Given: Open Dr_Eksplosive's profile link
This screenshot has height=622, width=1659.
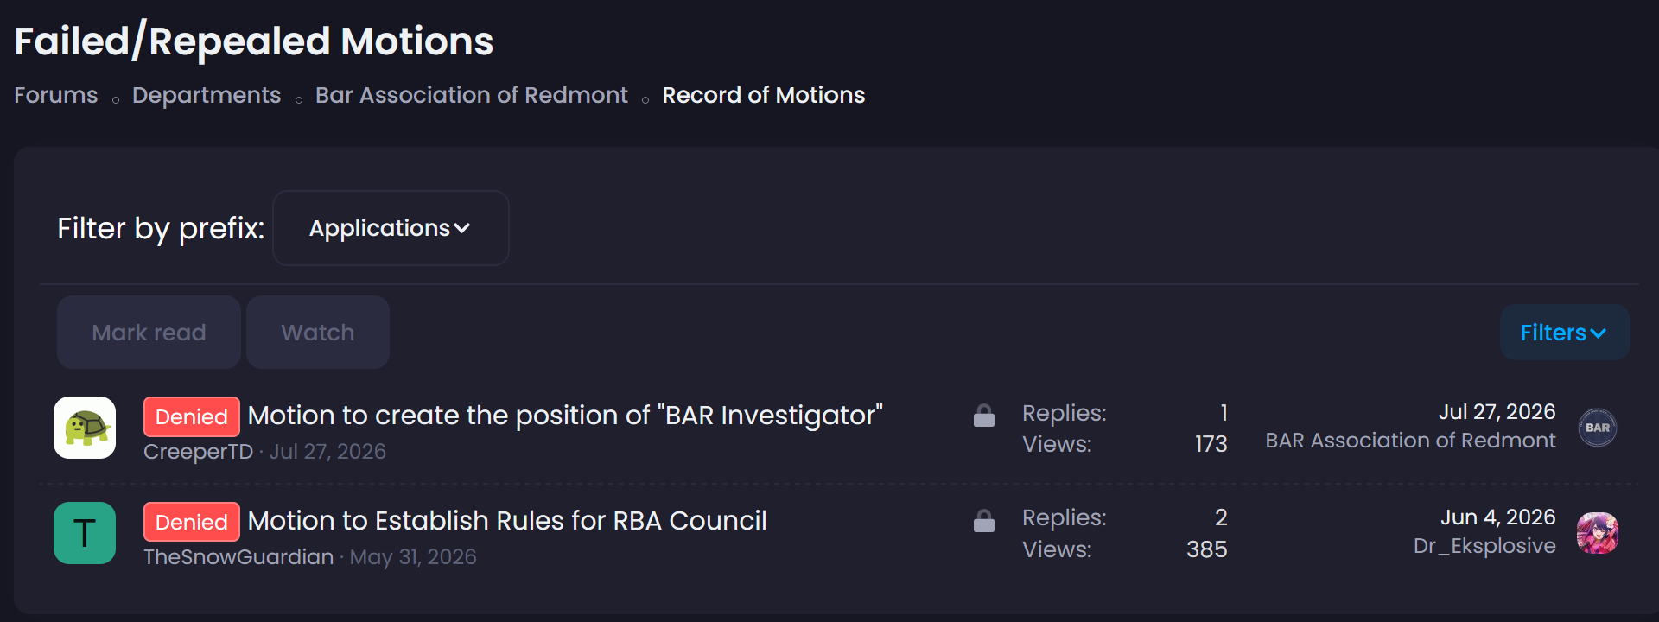Looking at the screenshot, I should tap(1484, 546).
